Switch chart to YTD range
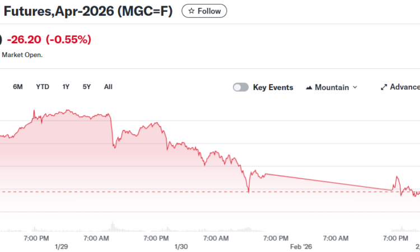420x252 pixels. pyautogui.click(x=43, y=87)
